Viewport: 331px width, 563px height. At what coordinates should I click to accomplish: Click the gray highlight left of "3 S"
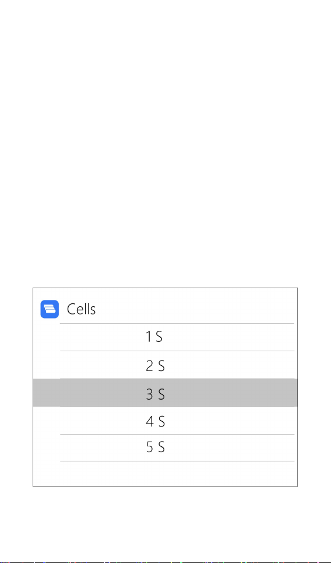point(88,393)
